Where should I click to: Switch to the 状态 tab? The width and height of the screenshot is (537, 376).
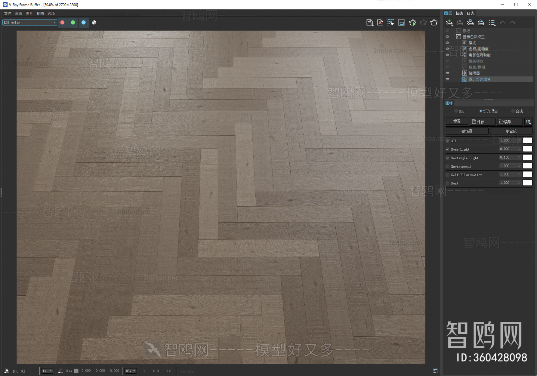pyautogui.click(x=459, y=13)
